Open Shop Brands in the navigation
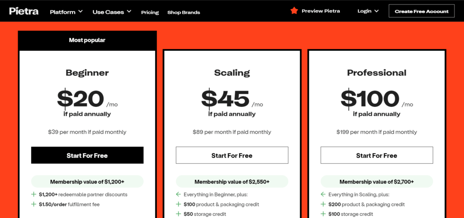The height and width of the screenshot is (218, 464). coord(184,12)
